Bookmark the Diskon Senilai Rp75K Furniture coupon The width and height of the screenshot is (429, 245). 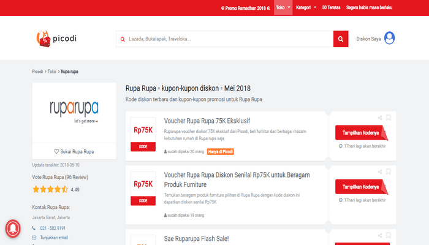pyautogui.click(x=388, y=171)
